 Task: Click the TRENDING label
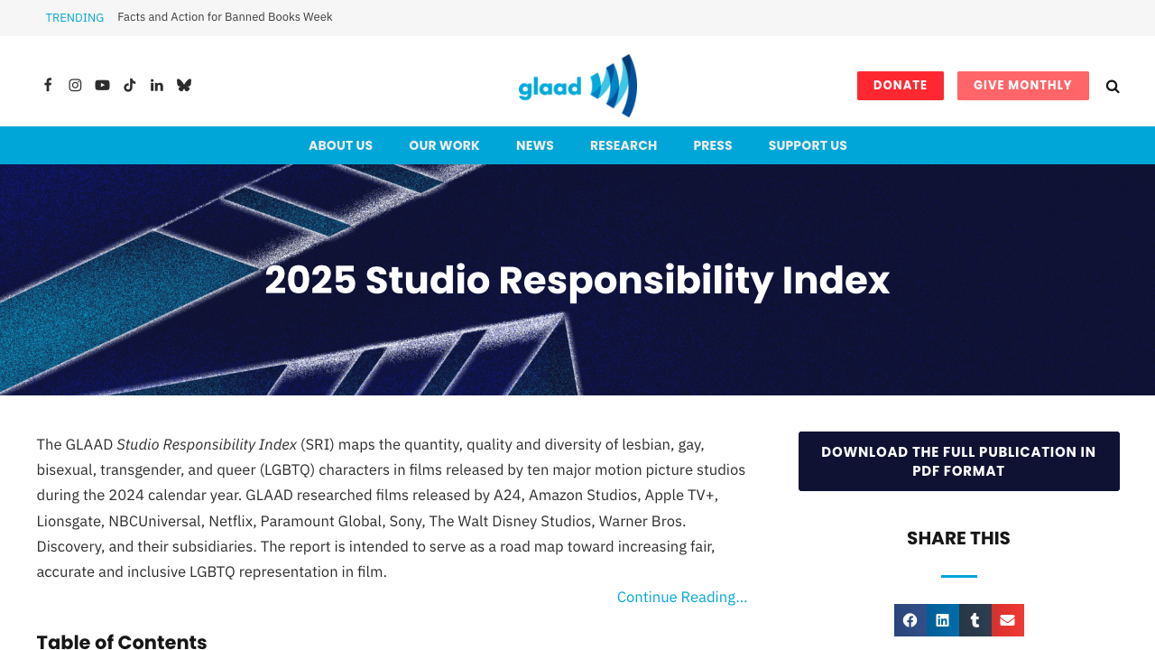(x=75, y=17)
